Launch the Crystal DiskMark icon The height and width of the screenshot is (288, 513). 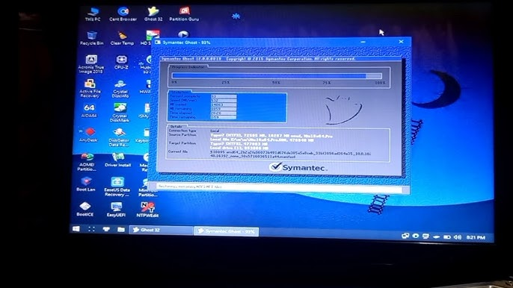120,113
